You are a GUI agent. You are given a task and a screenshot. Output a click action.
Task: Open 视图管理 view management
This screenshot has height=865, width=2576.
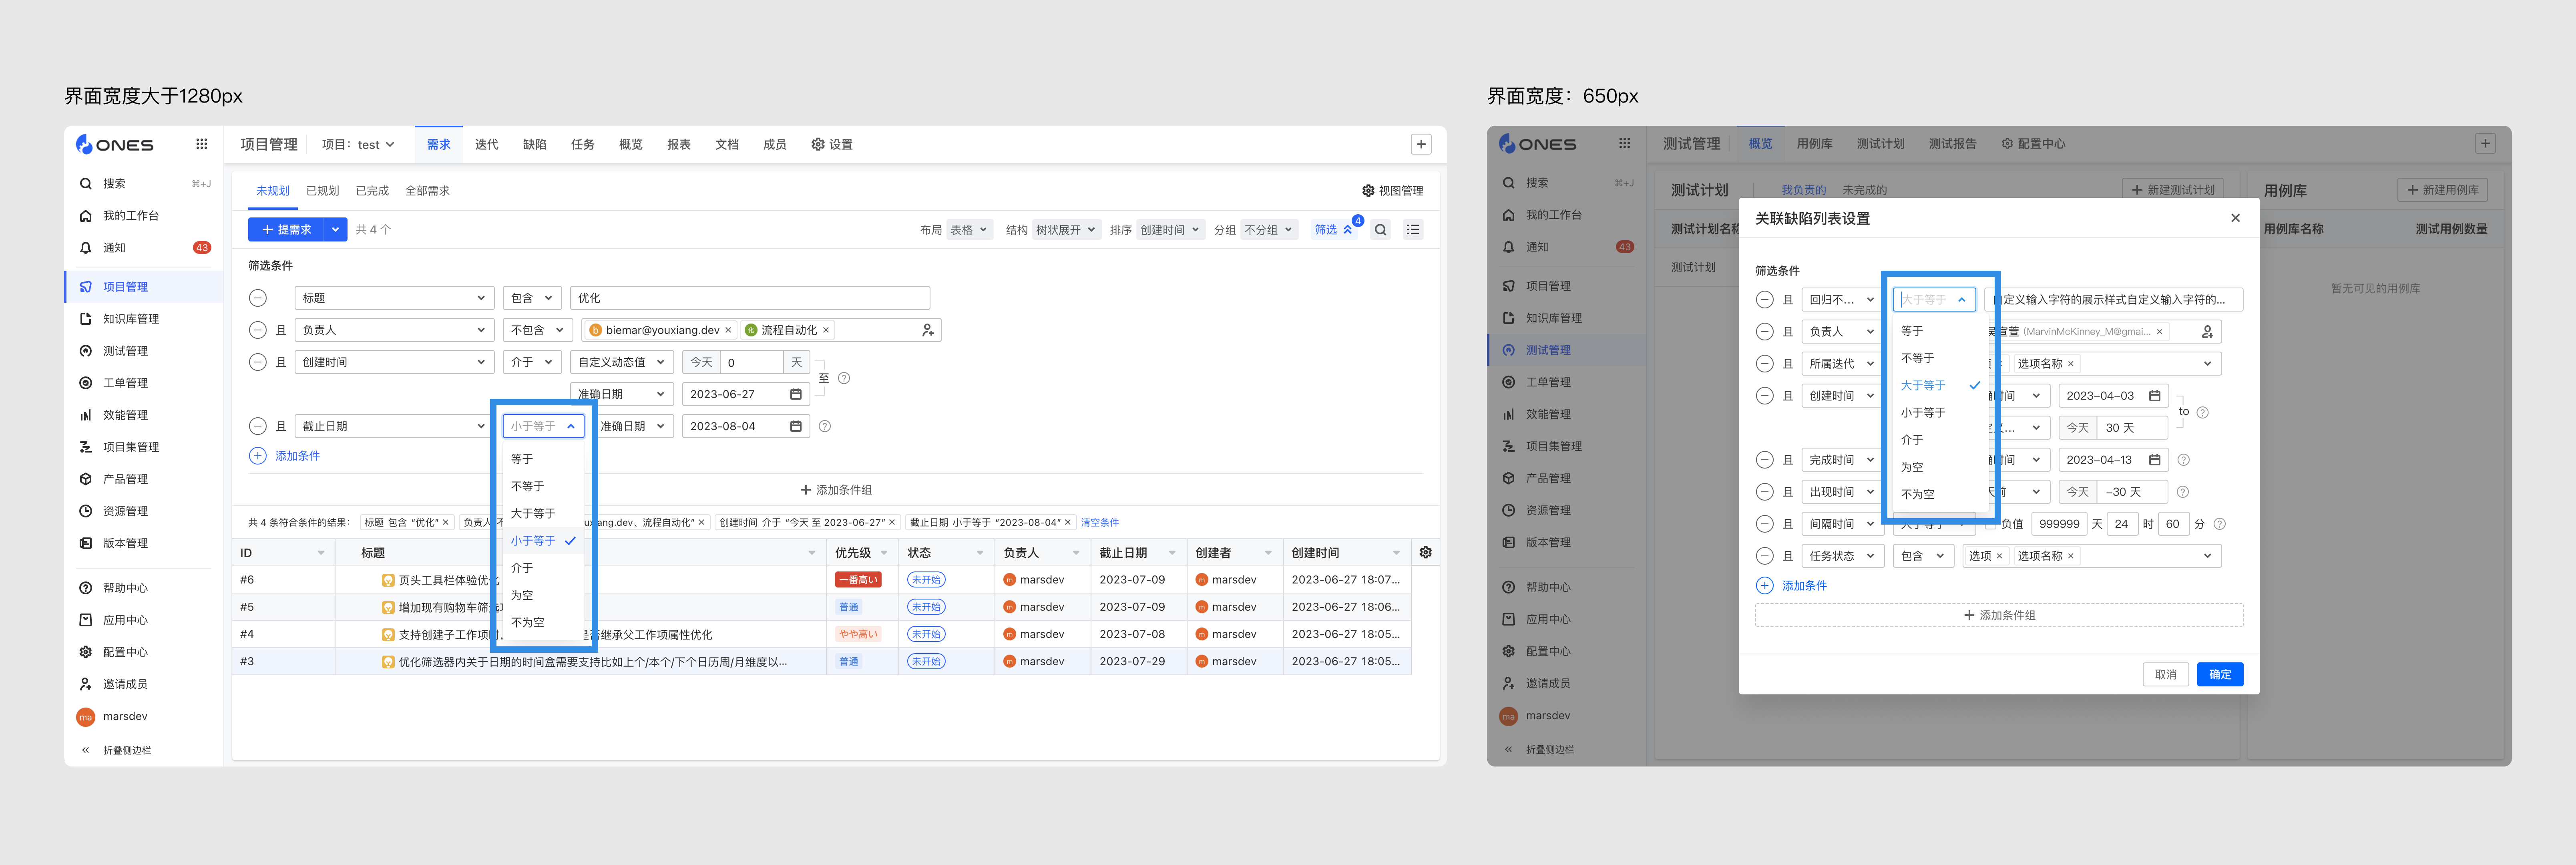click(x=1393, y=191)
